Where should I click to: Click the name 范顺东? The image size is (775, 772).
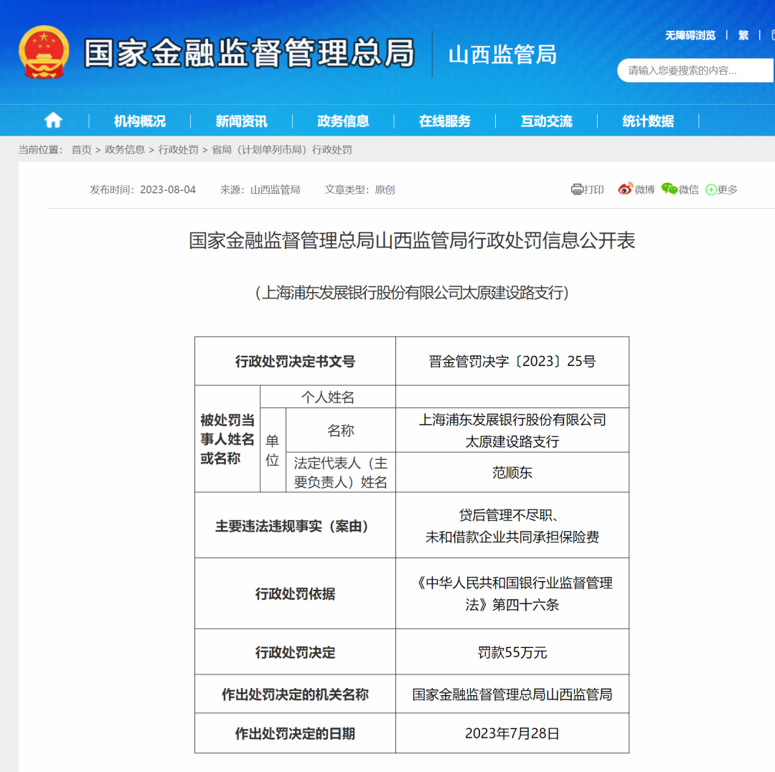[512, 473]
